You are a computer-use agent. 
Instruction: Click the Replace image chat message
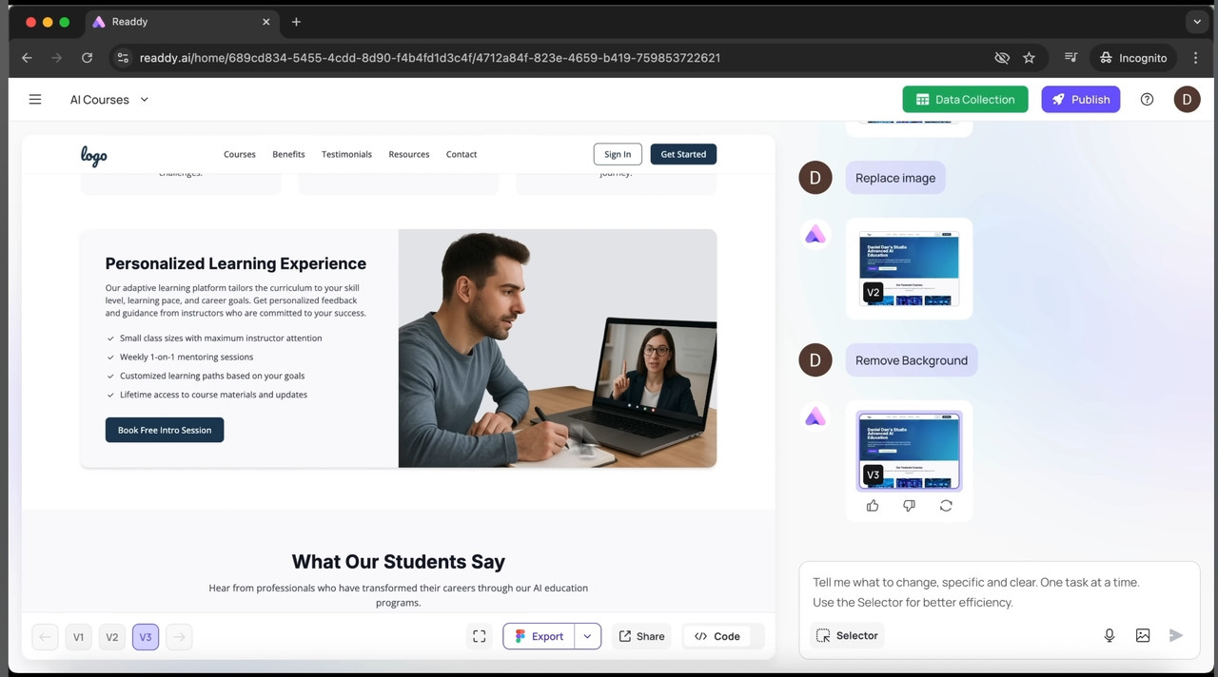[895, 178]
